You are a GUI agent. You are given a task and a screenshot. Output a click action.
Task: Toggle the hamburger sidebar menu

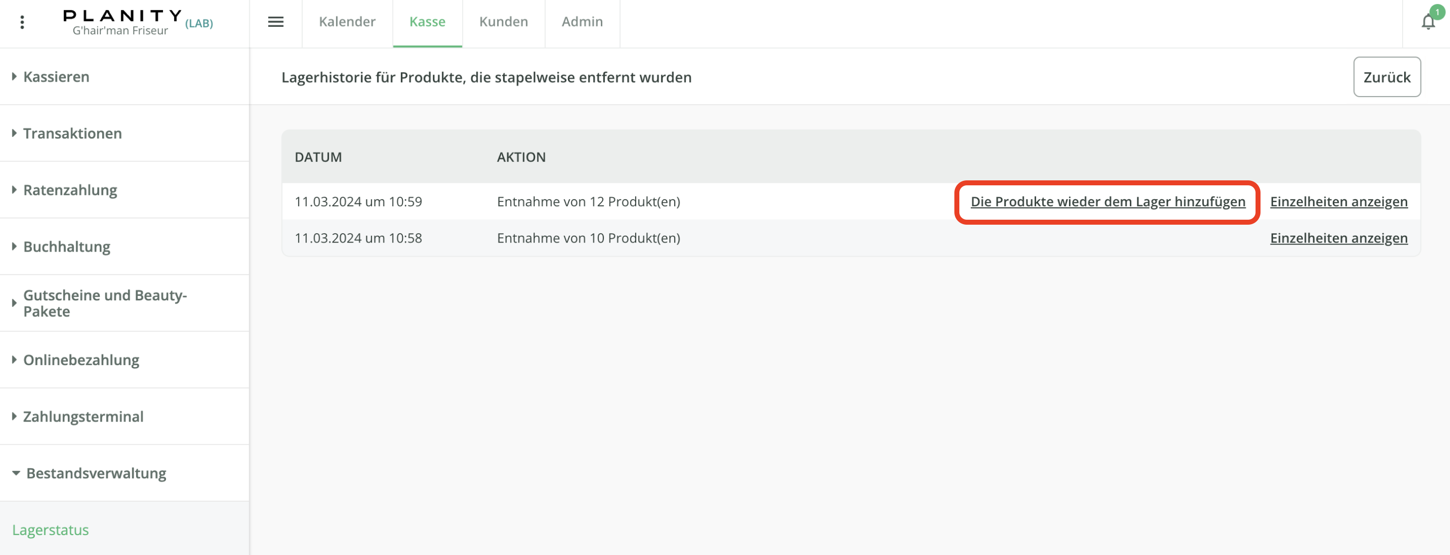pos(275,22)
